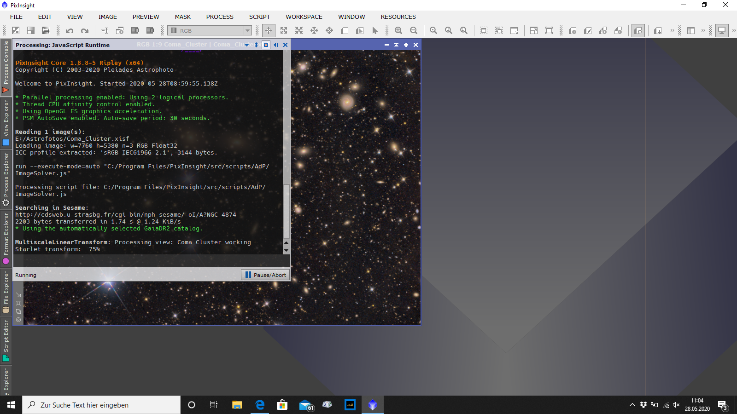This screenshot has height=414, width=737.
Task: Open the IMAGE menu
Action: pos(107,17)
